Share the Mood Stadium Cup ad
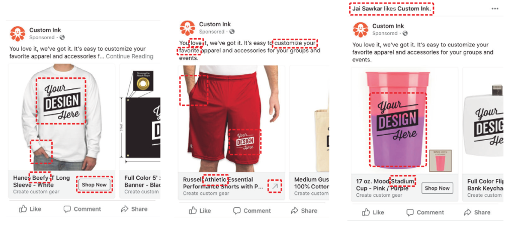 tap(477, 212)
